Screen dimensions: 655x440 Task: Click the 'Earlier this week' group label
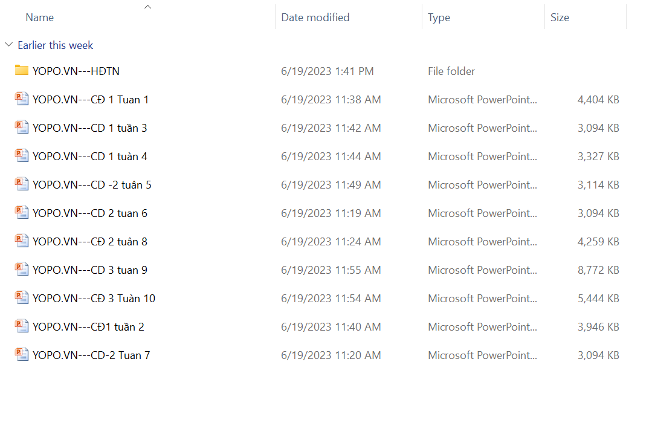click(x=56, y=45)
